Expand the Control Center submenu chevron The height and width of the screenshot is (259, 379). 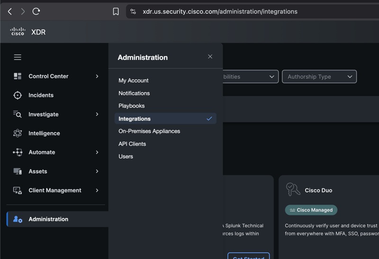[x=97, y=76]
